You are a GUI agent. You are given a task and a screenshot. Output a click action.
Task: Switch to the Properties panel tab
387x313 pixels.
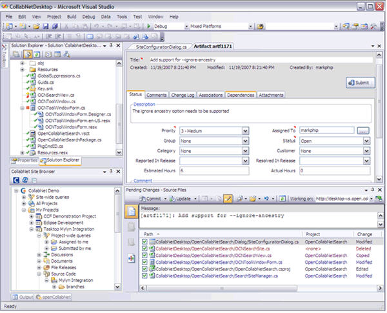tap(25, 161)
